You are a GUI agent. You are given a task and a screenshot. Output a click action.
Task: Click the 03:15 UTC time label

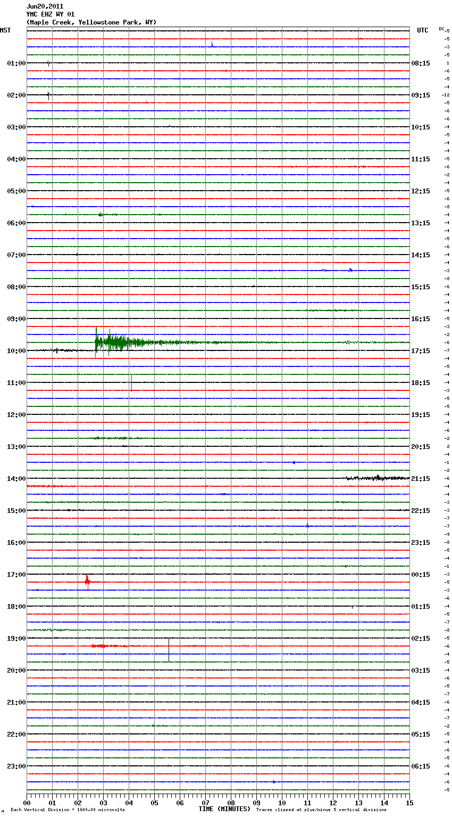coord(421,671)
